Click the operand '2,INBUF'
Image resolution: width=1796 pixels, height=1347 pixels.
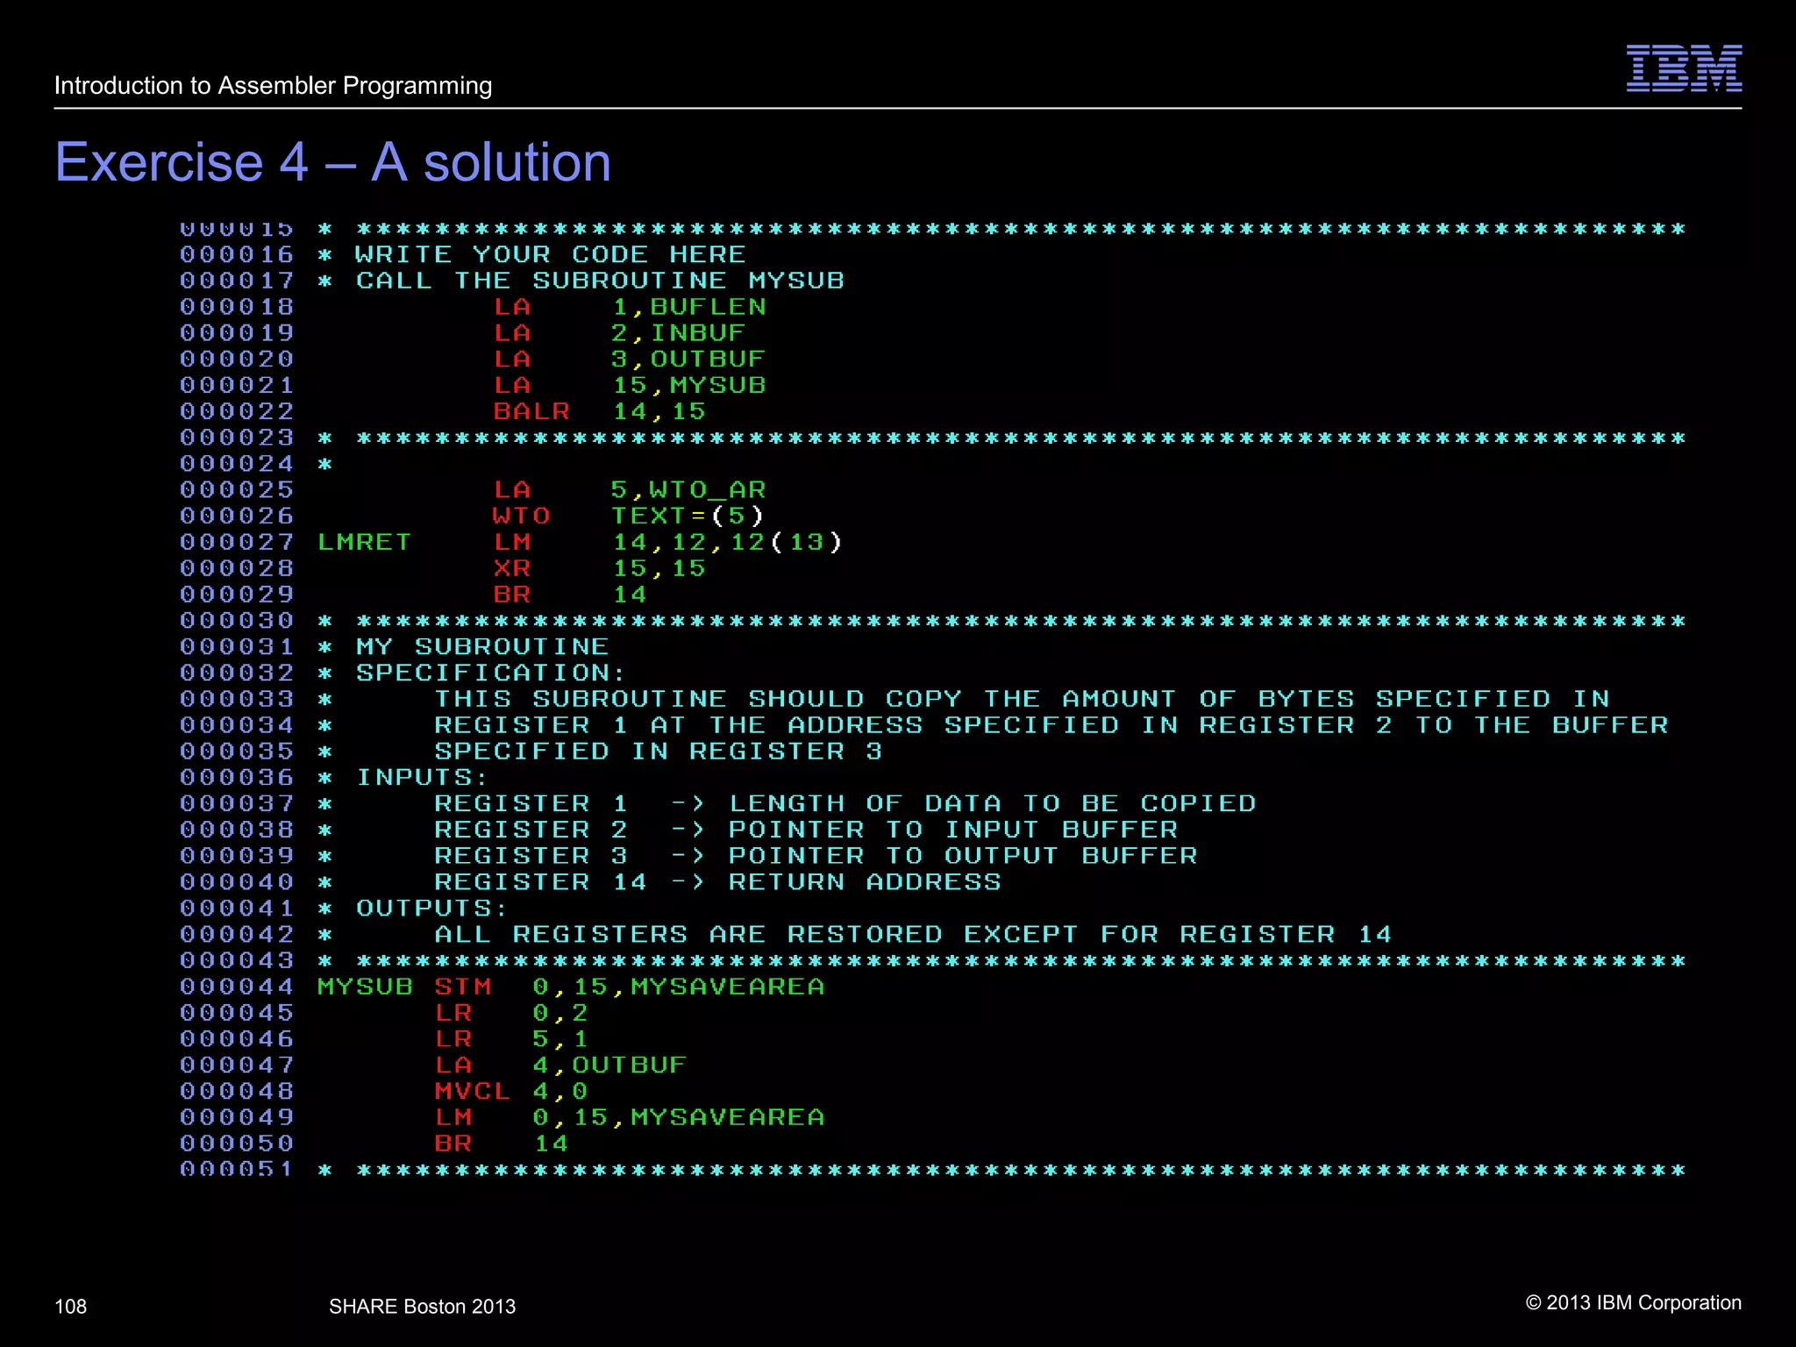pyautogui.click(x=679, y=333)
